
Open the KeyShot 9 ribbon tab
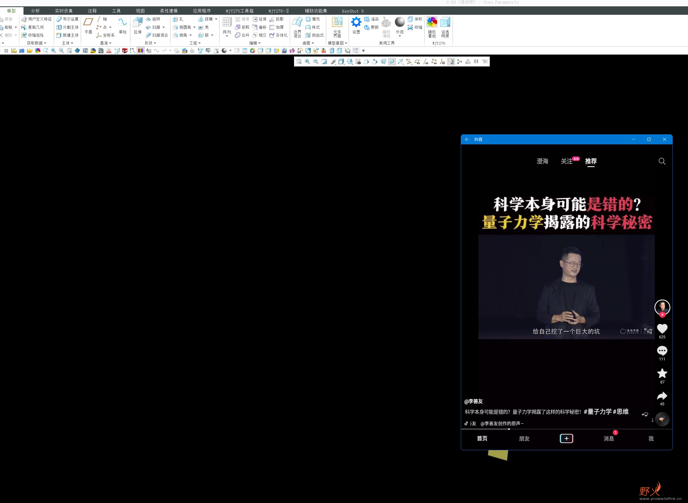tap(353, 11)
